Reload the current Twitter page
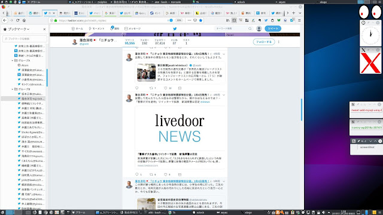Image resolution: width=383 pixels, height=215 pixels. tap(18, 20)
